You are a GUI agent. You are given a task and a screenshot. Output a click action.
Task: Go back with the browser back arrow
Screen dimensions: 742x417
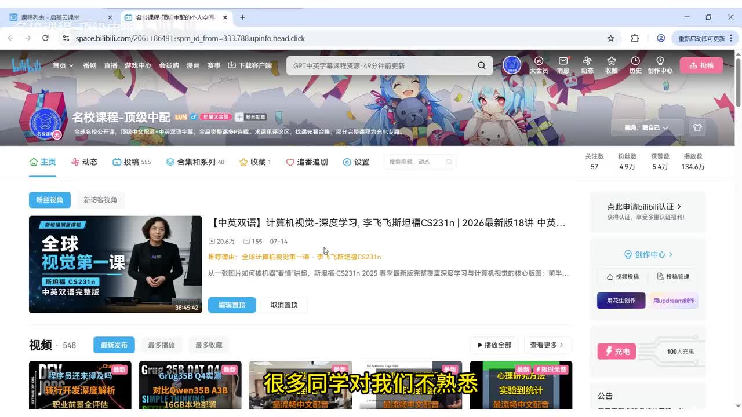pyautogui.click(x=10, y=38)
